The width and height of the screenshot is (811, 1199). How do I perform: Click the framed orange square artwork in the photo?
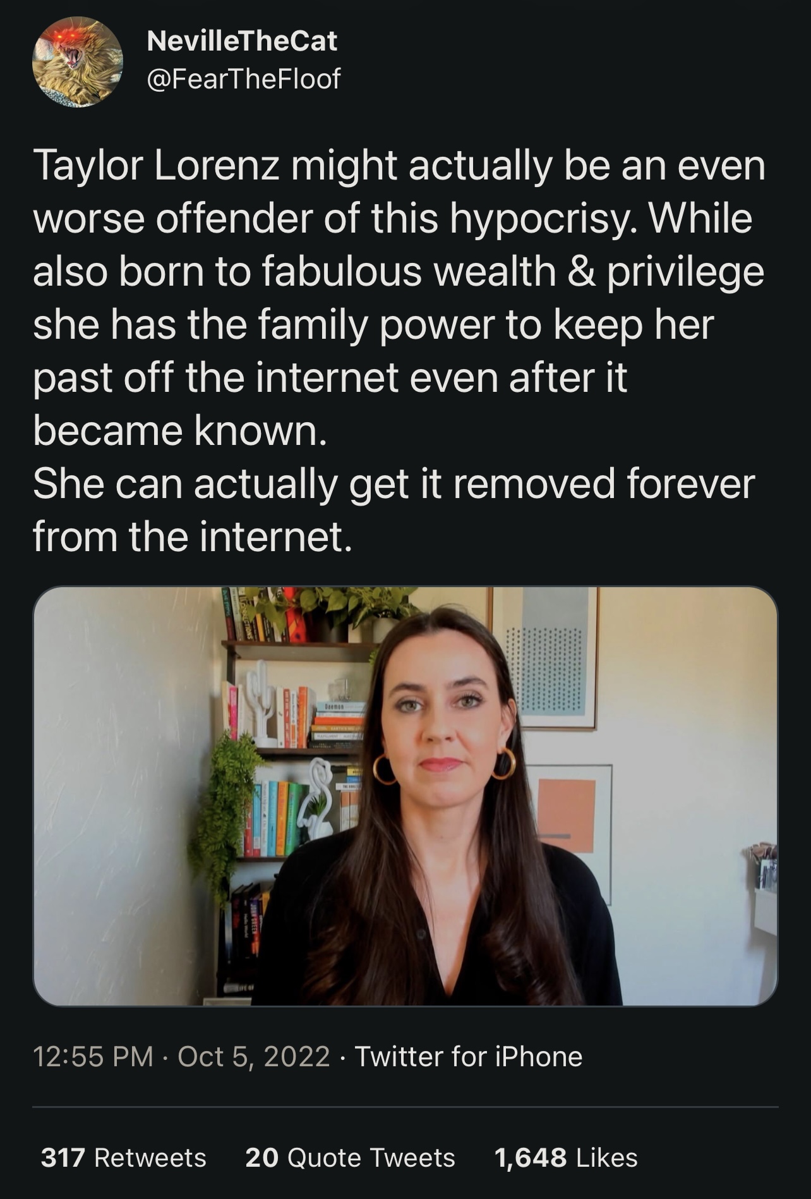point(568,833)
